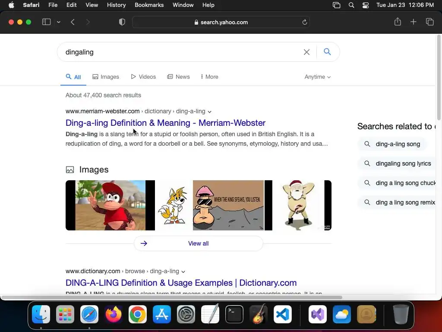
Task: Open the More search categories menu
Action: coord(209,77)
